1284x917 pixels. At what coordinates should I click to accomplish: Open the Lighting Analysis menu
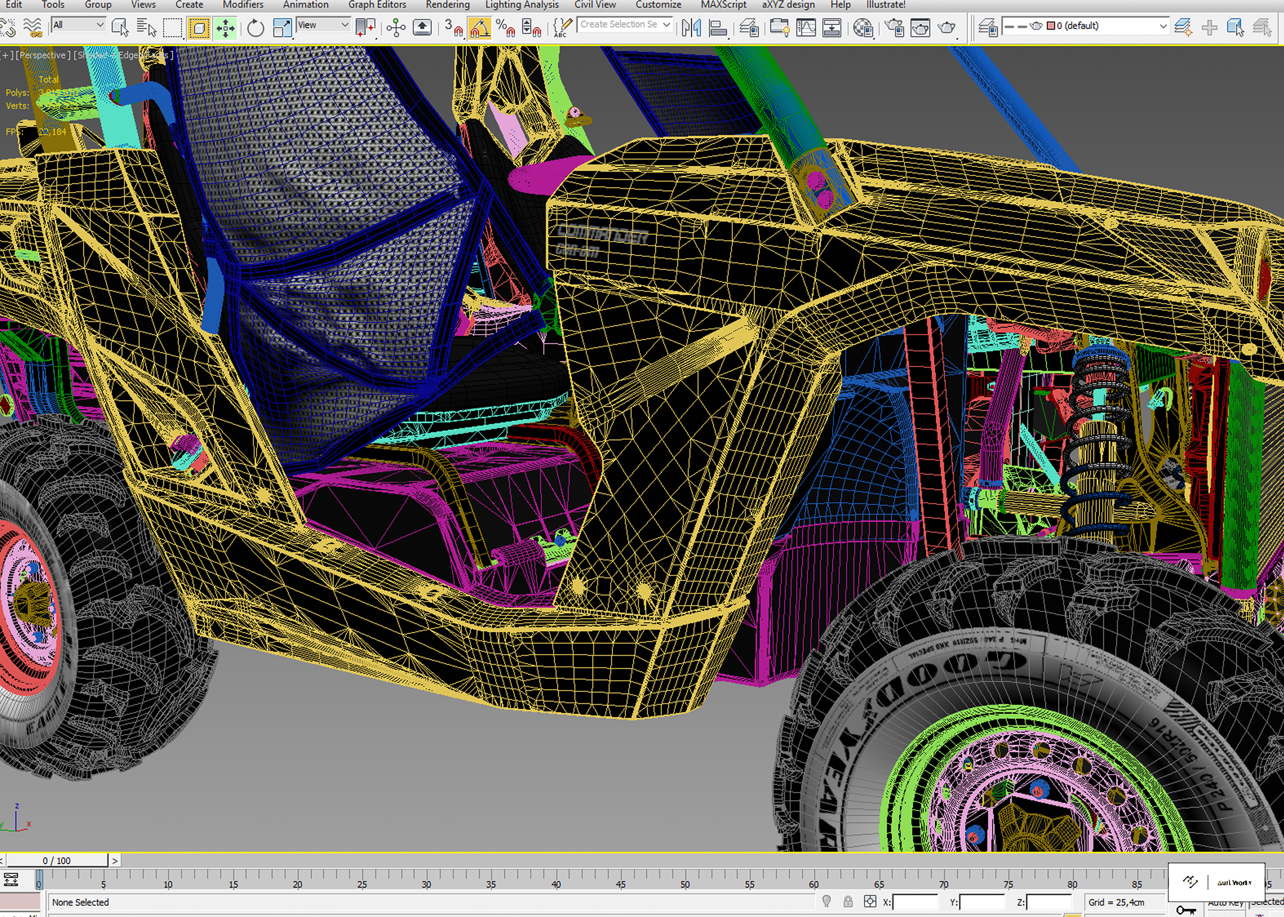click(x=522, y=5)
